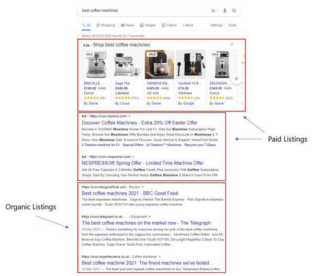Open the DELONGHI product image
The image size is (315, 276).
pos(222,65)
